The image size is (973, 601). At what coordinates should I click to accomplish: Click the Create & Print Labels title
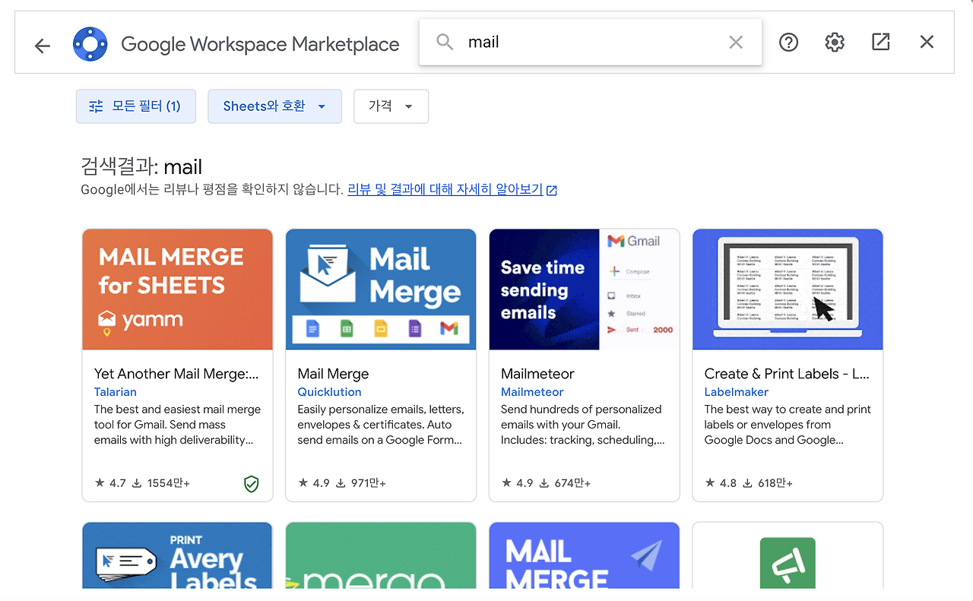click(x=787, y=374)
